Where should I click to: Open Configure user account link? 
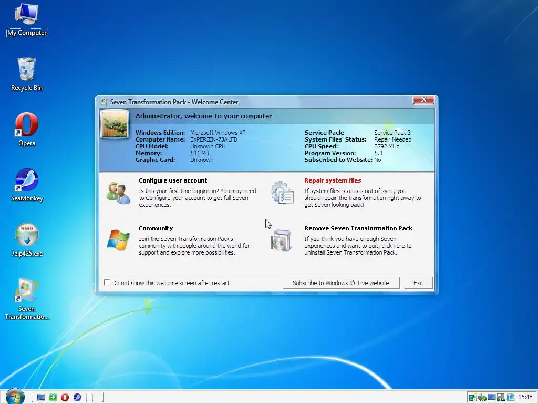(x=173, y=180)
